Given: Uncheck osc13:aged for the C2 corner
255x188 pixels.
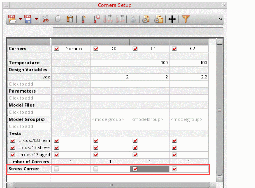Looking at the screenshot, I should click(x=174, y=155).
